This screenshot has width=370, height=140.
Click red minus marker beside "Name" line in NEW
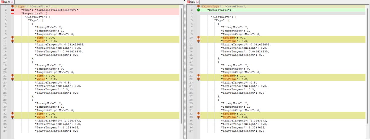pos(13,10)
